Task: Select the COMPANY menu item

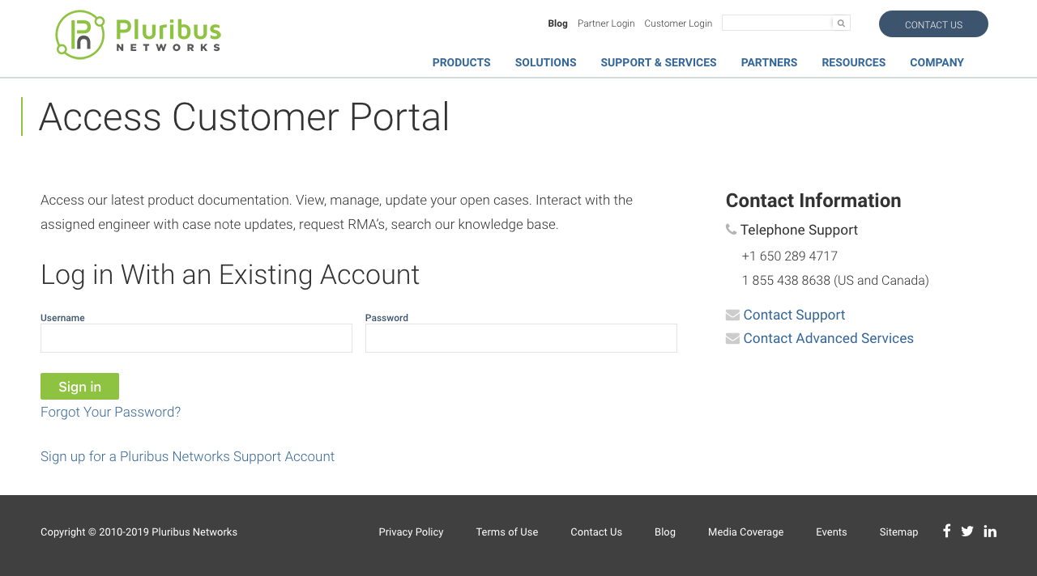Action: (937, 62)
